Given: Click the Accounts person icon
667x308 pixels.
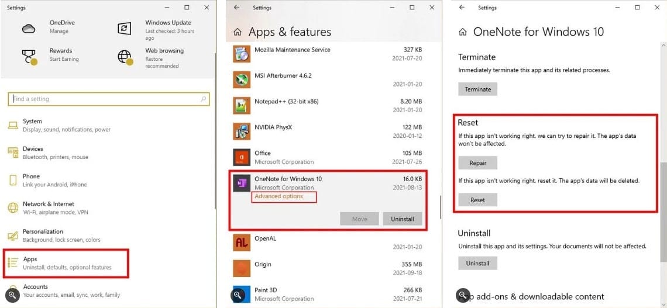Looking at the screenshot, I should tap(13, 290).
